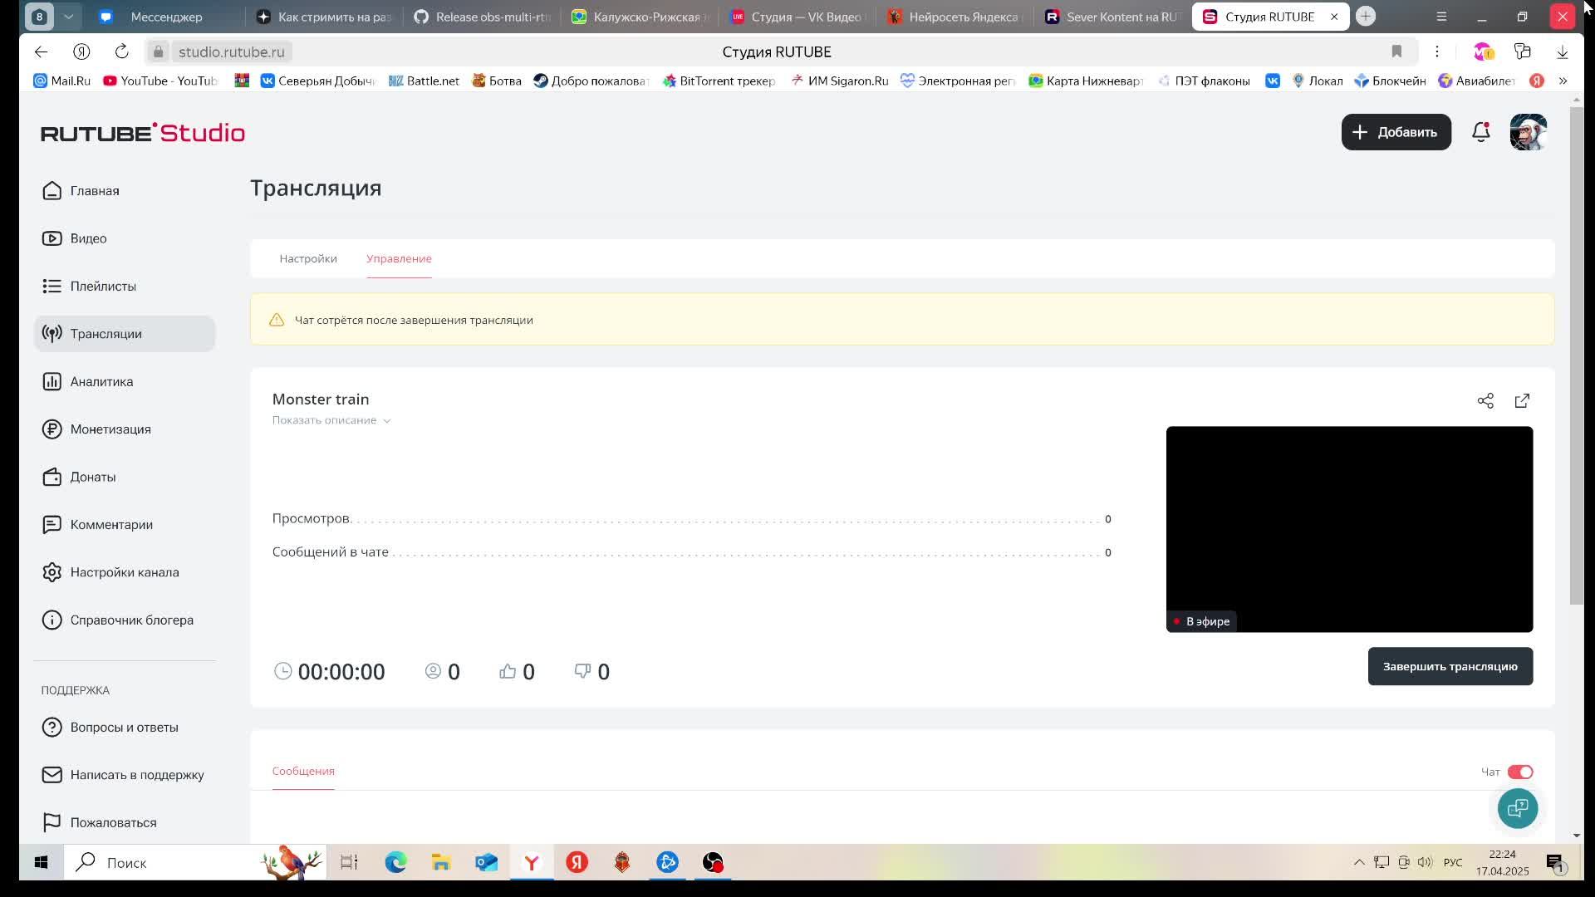Select the Сообщения tab
The width and height of the screenshot is (1595, 897).
tap(303, 772)
